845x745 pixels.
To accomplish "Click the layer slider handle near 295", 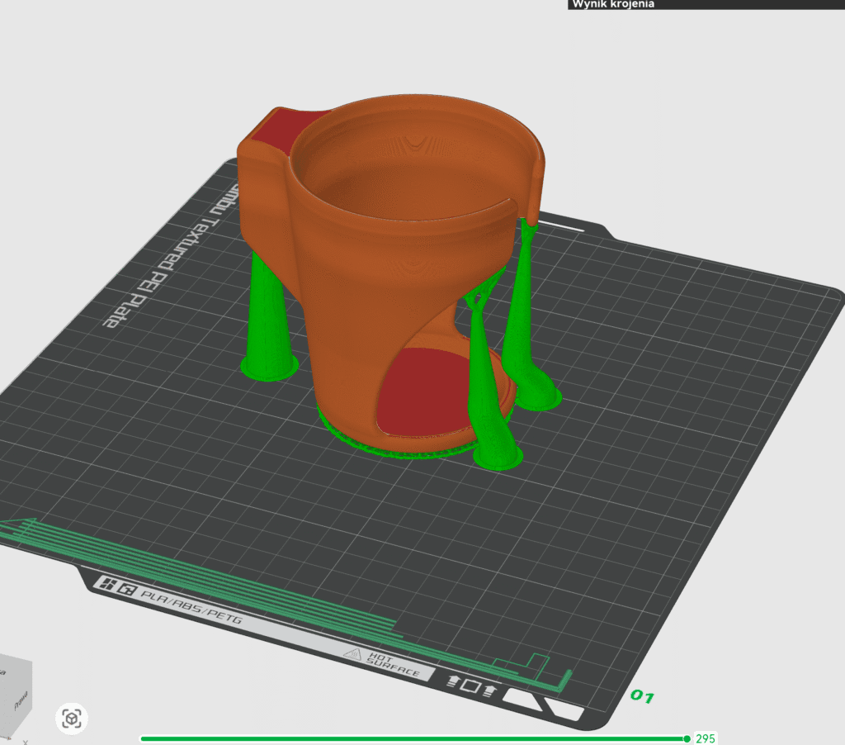I will point(687,738).
